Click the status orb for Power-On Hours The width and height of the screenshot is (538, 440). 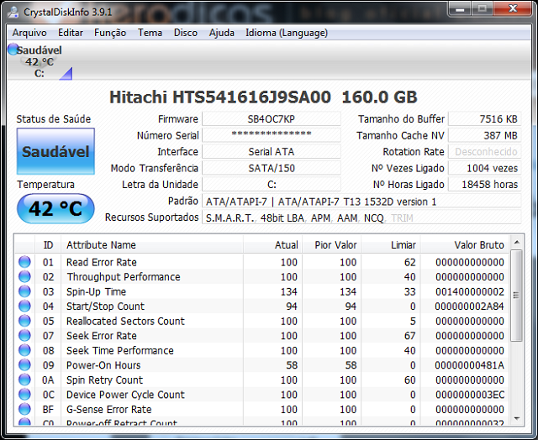coord(24,365)
